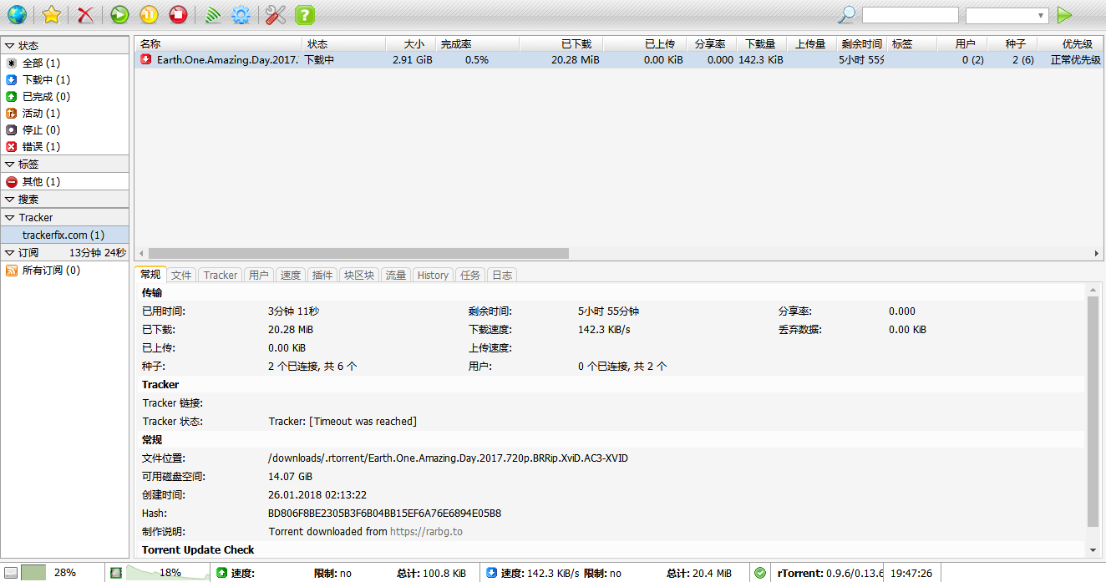Click the green upload speed icon in the status bar

[221, 573]
